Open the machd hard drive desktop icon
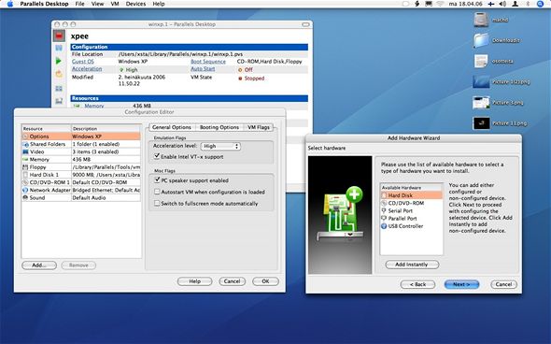 (x=481, y=20)
